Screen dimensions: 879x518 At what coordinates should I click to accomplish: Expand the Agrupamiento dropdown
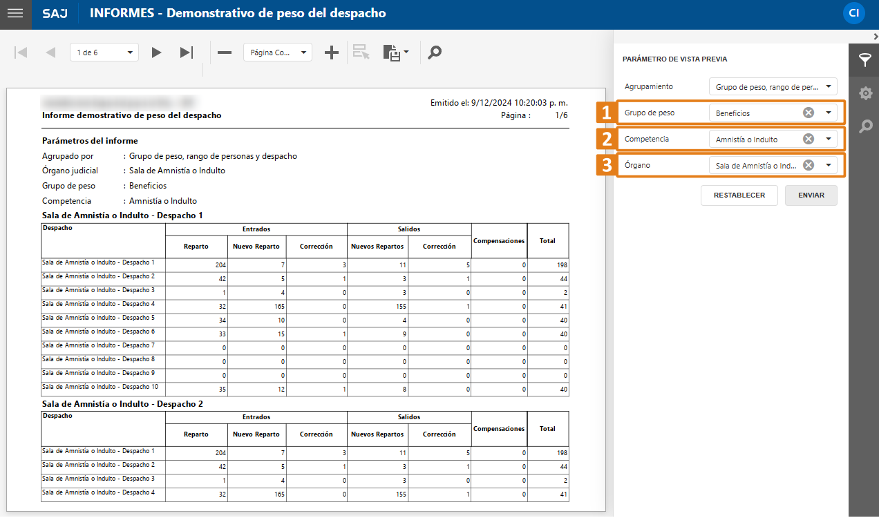coord(828,87)
